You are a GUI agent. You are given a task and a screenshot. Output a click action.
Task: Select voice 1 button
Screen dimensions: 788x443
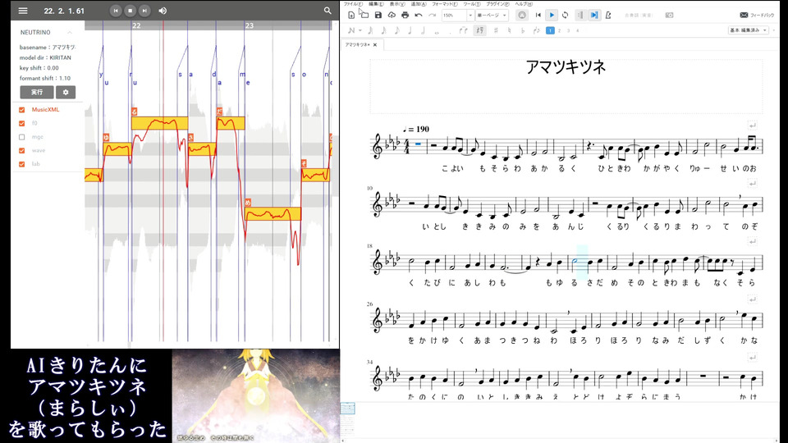click(x=550, y=30)
